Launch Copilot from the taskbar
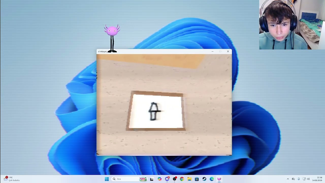Image resolution: width=325 pixels, height=183 pixels. click(x=159, y=179)
